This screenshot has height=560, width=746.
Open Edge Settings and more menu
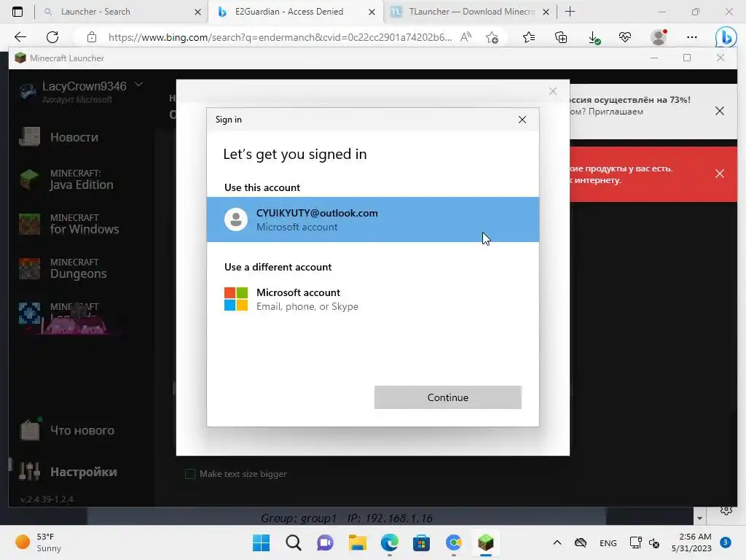pos(692,36)
